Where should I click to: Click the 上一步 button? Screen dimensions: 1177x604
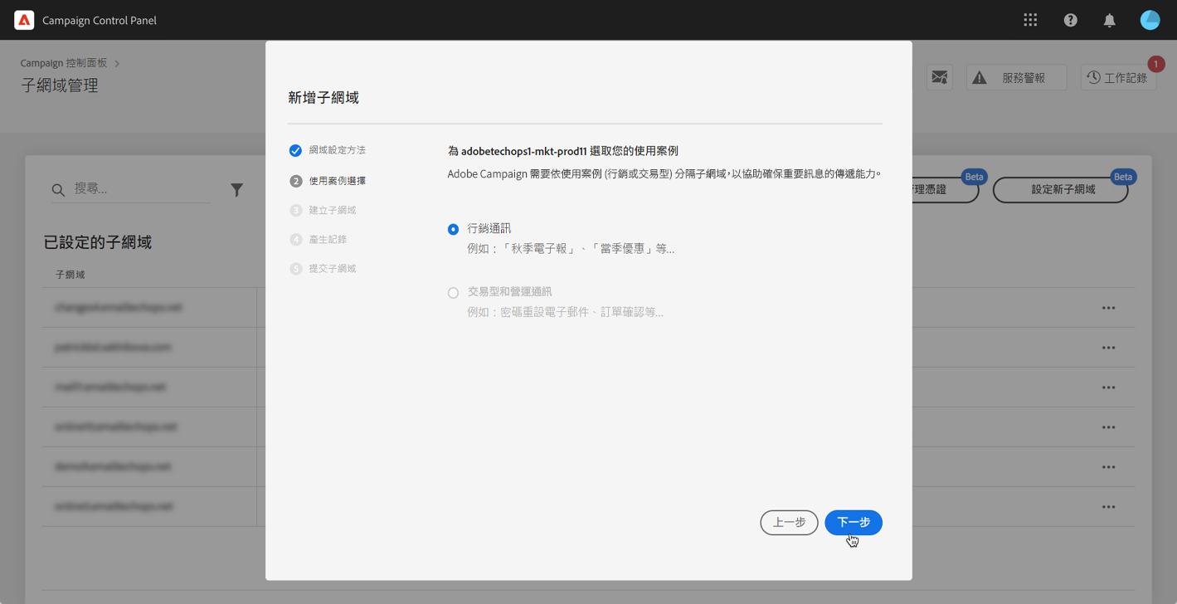pyautogui.click(x=789, y=523)
